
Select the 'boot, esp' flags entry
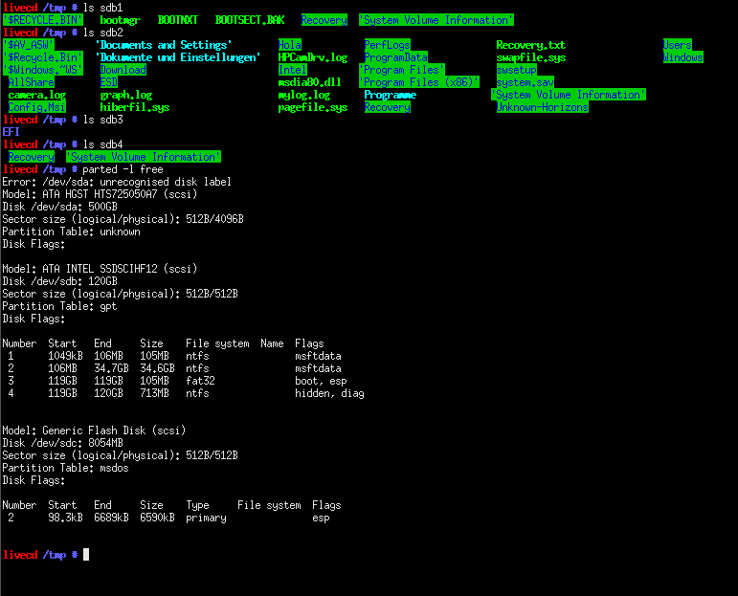321,381
